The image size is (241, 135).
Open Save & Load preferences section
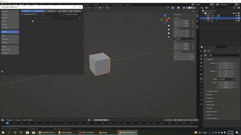tap(10, 50)
